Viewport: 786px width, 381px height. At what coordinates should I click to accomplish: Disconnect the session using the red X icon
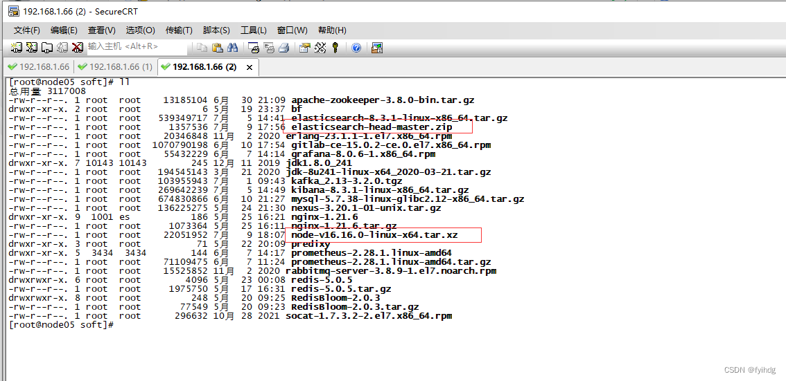pos(77,48)
